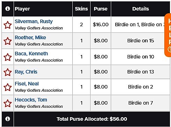Click the Details column header
The width and height of the screenshot is (171, 127).
point(141,9)
